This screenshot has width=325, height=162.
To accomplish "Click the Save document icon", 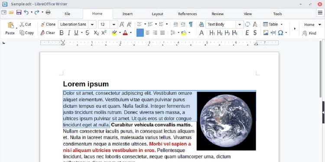I will click(19, 12).
